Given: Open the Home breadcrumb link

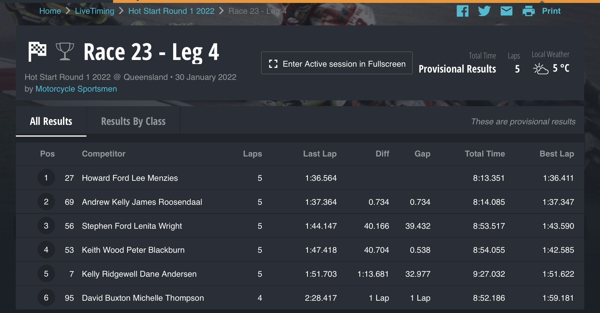Looking at the screenshot, I should [x=50, y=11].
